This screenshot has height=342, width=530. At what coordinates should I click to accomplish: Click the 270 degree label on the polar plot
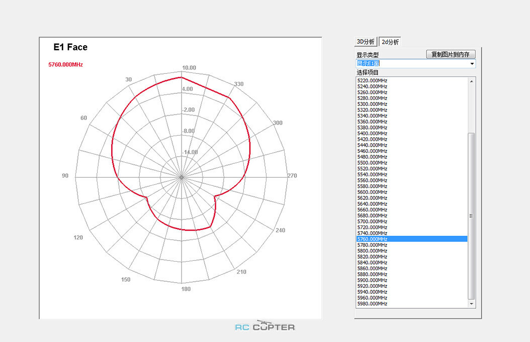point(292,176)
